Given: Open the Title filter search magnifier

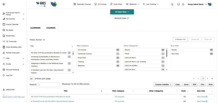Looking at the screenshot, I should [x=72, y=46].
